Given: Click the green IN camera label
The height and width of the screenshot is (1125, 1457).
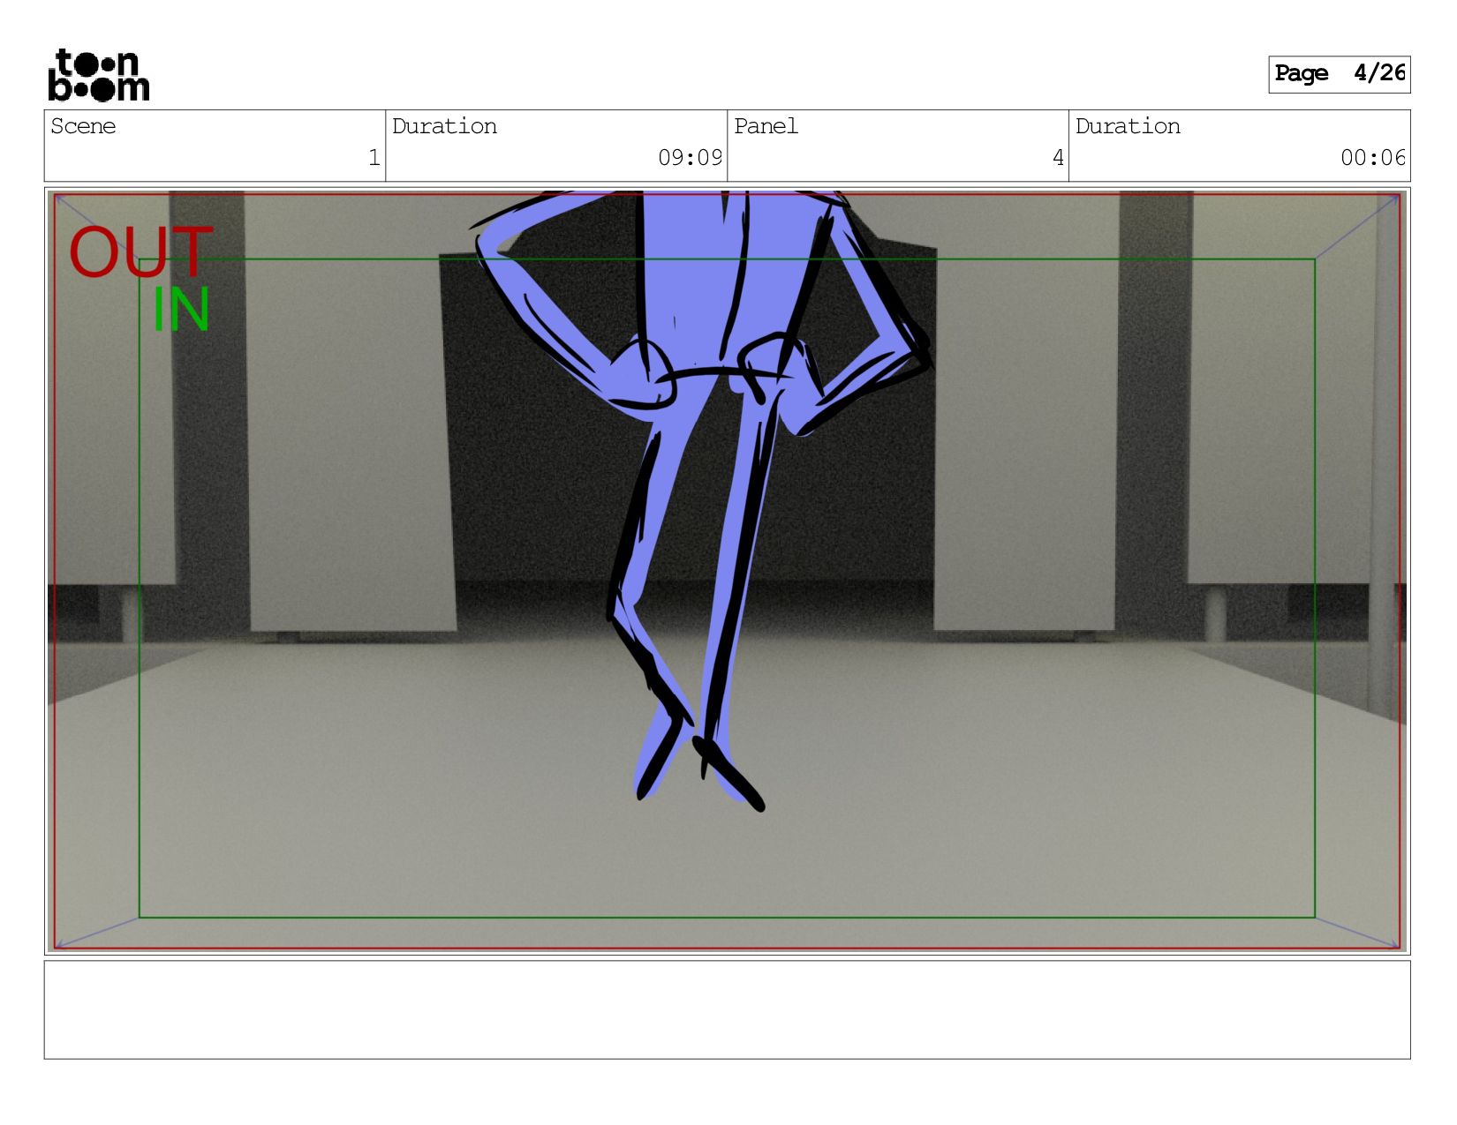Looking at the screenshot, I should pyautogui.click(x=181, y=309).
